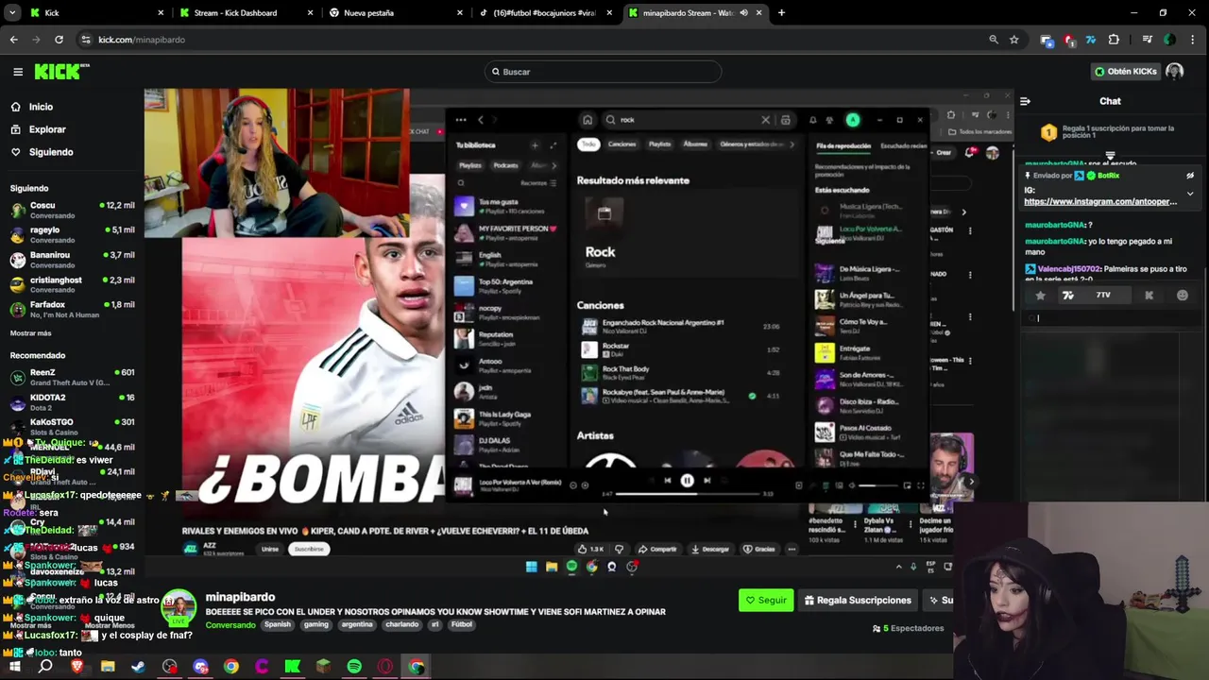Go to Inicio in the sidebar

(41, 107)
